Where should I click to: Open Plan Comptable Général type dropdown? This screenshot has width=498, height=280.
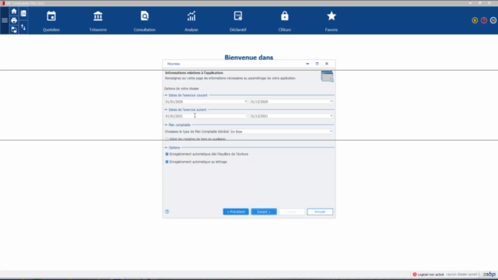pyautogui.click(x=331, y=131)
